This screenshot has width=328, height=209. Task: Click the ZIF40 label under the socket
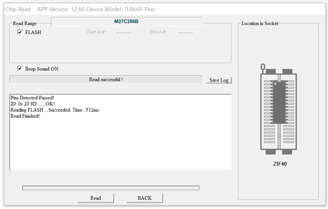point(280,164)
